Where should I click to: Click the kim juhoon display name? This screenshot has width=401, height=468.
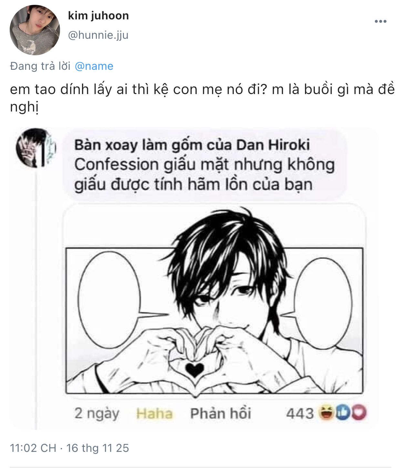point(98,16)
